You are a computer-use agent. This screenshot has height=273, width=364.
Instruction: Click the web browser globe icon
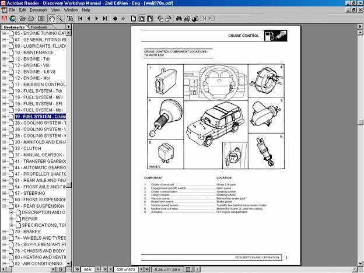pyautogui.click(x=12, y=19)
